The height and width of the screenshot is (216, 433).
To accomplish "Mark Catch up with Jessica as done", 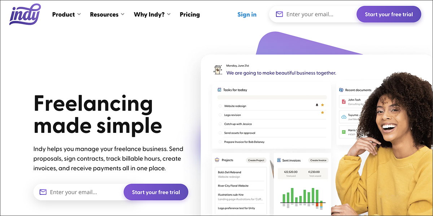I will (220, 124).
